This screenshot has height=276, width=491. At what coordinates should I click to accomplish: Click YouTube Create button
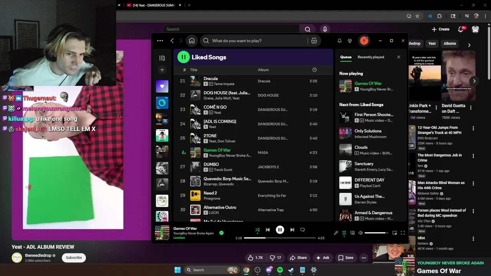coord(440,29)
